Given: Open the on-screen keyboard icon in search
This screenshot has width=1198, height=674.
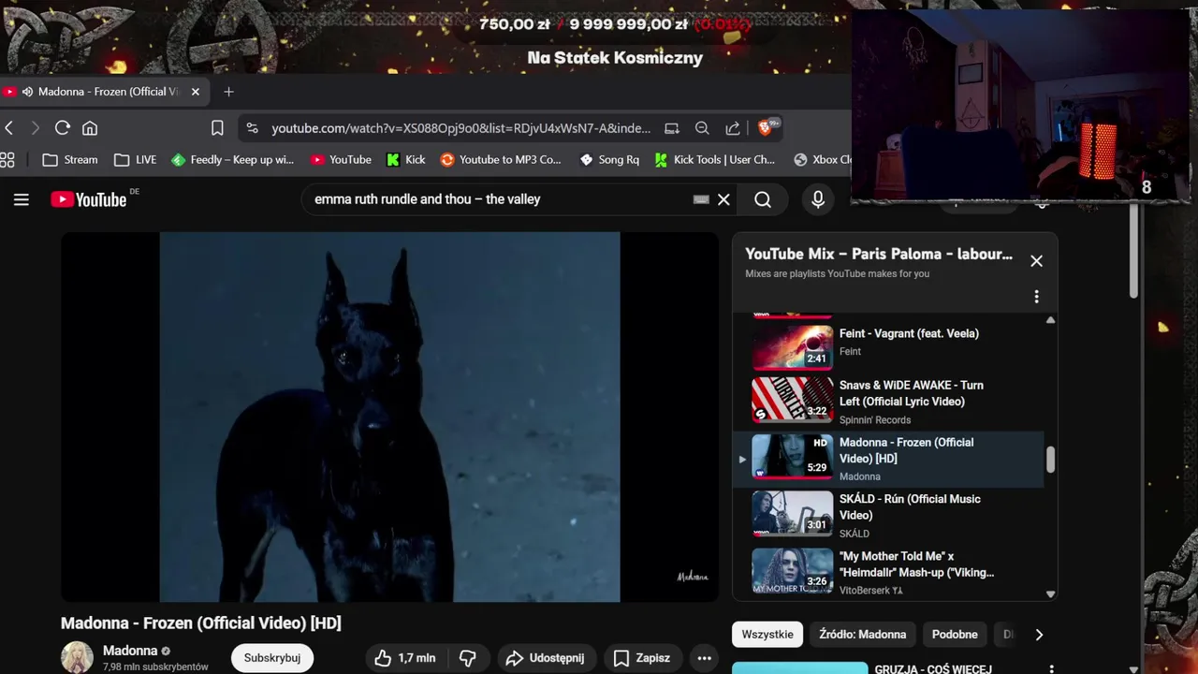Looking at the screenshot, I should pos(701,199).
